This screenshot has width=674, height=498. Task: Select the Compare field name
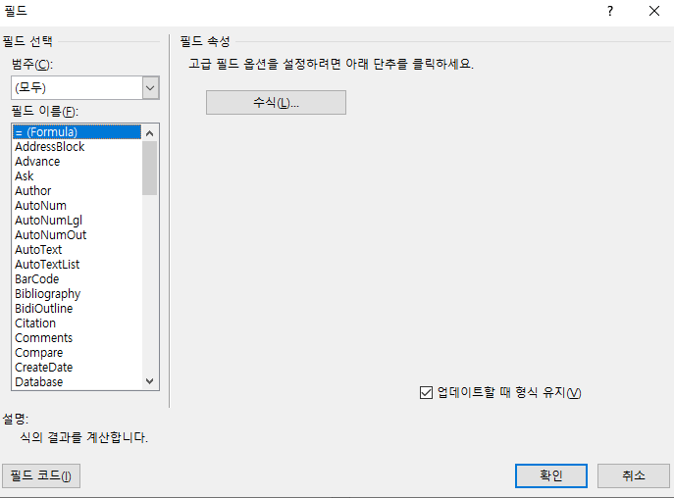(x=38, y=353)
